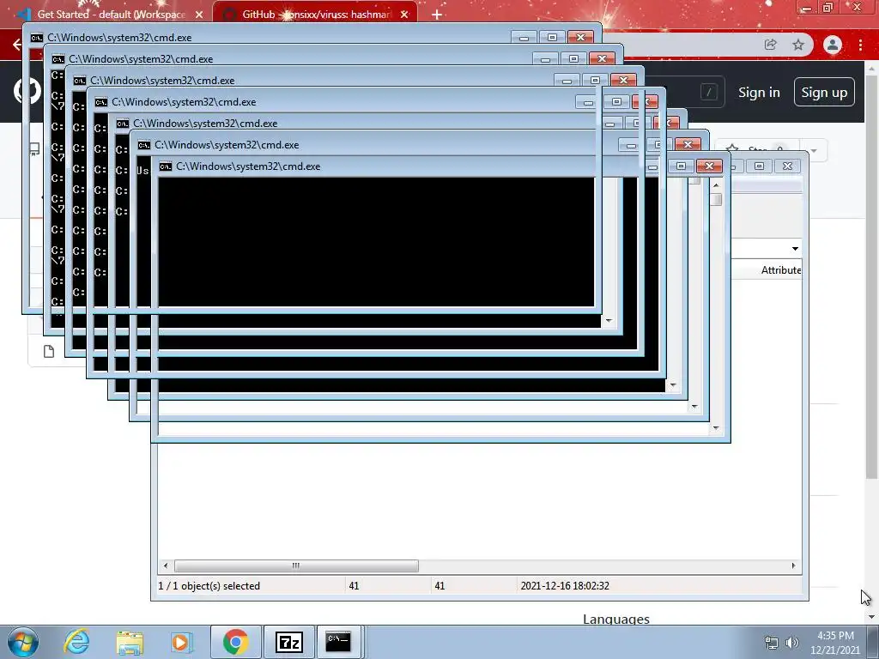This screenshot has width=879, height=659.
Task: Click the 7-Zip horizontal scrollbar right arrow
Action: pos(793,566)
